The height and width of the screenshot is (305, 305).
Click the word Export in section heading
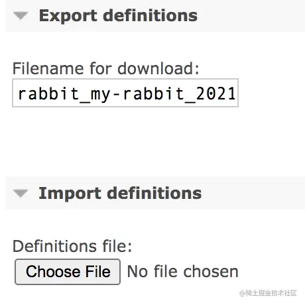click(68, 16)
